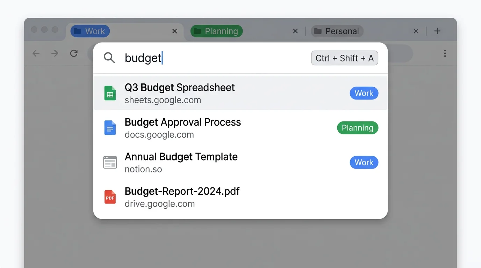
Task: Click the PDF icon for Budget-Report-2024.pdf
Action: point(110,197)
